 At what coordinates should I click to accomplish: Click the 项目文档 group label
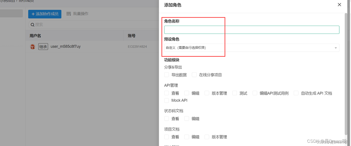(x=172, y=129)
